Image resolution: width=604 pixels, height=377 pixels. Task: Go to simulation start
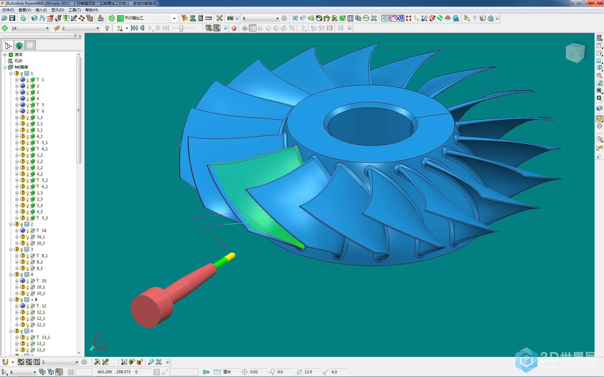pos(134,28)
